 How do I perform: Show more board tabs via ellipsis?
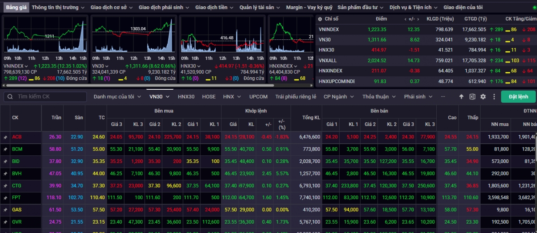point(443,97)
